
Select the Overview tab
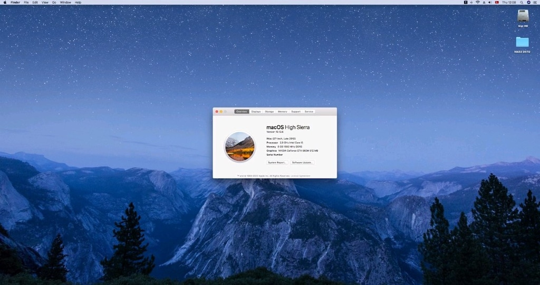(242, 112)
